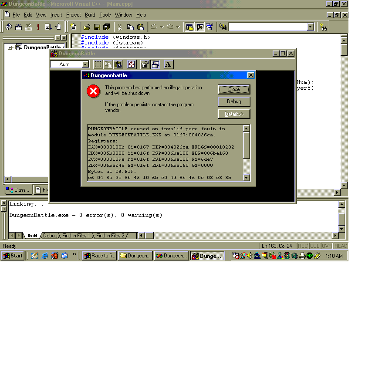Image resolution: width=392 pixels, height=392 pixels.
Task: Toggle the Workspace window icon
Action: [x=190, y=27]
